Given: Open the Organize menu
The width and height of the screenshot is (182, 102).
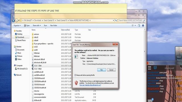Looking at the screenshot, I should click(17, 25).
